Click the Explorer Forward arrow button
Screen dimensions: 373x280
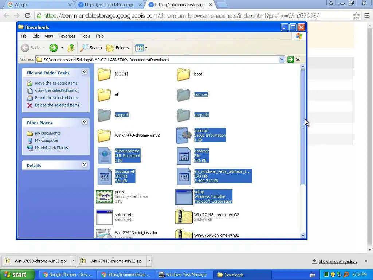point(54,48)
